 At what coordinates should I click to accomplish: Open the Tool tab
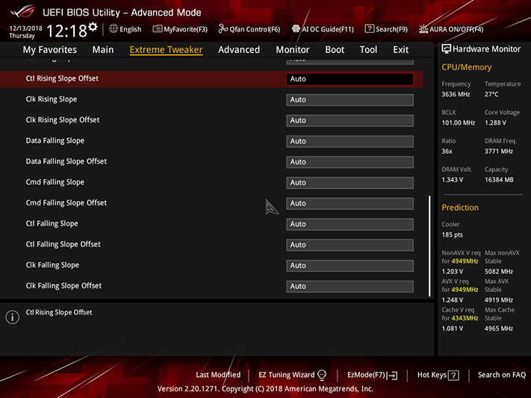click(368, 50)
